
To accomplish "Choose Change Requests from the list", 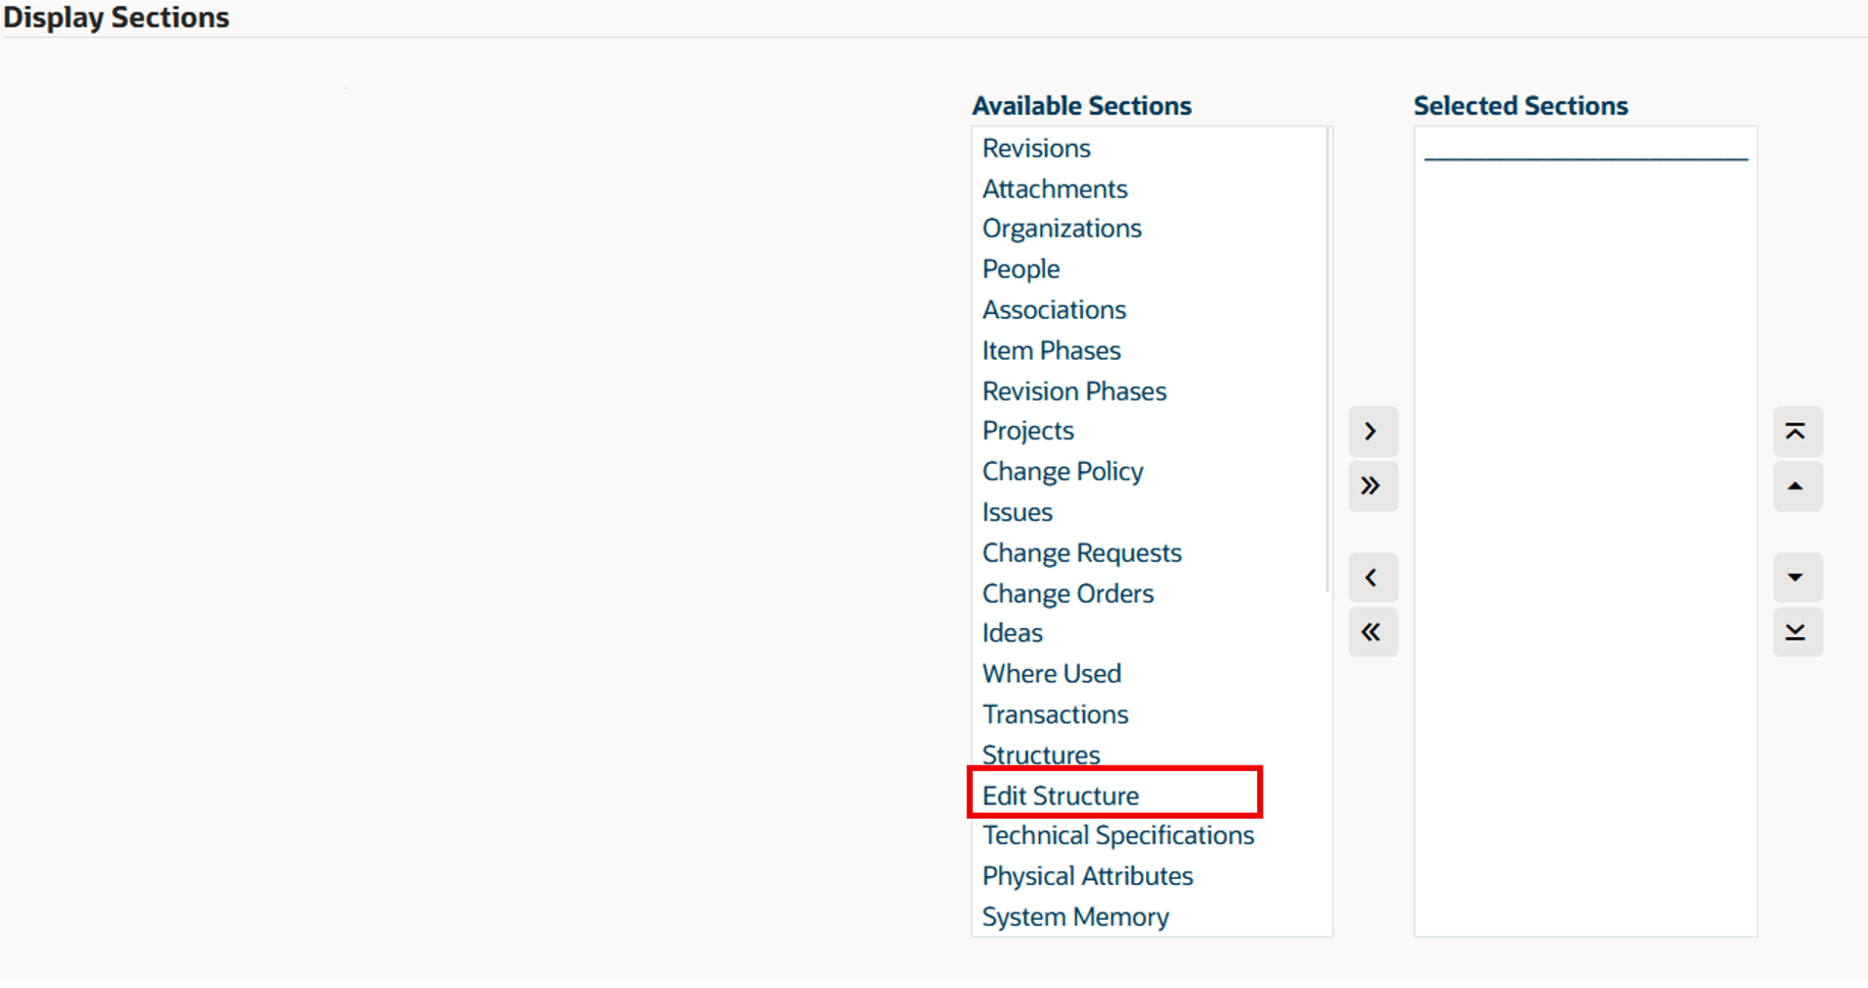I will coord(1082,553).
